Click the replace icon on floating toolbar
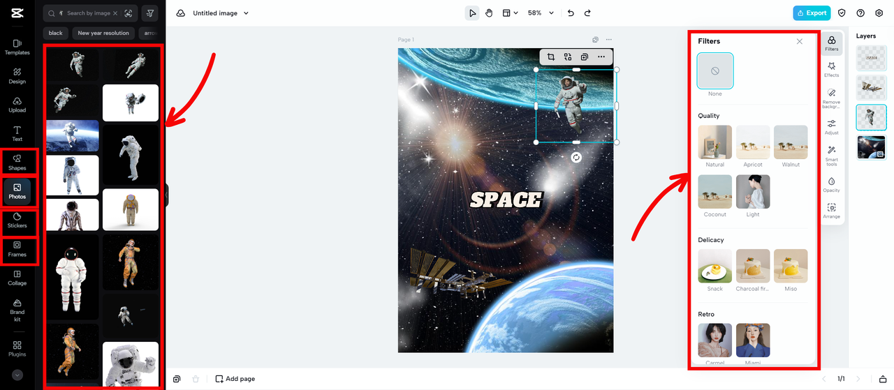894x390 pixels. [568, 57]
